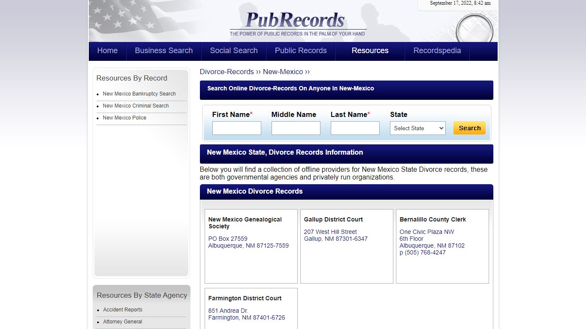Click the yellow Search button
Screen dimensions: 586x329
pos(470,128)
